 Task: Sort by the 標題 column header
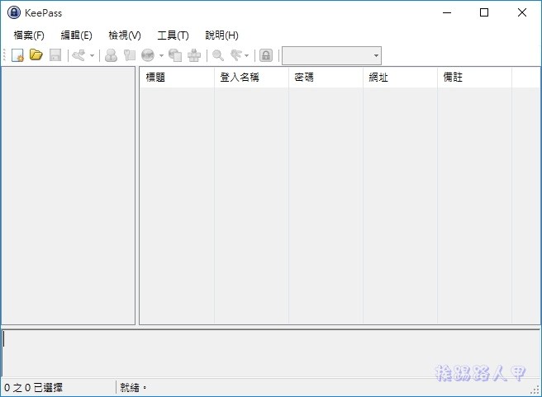[x=177, y=78]
